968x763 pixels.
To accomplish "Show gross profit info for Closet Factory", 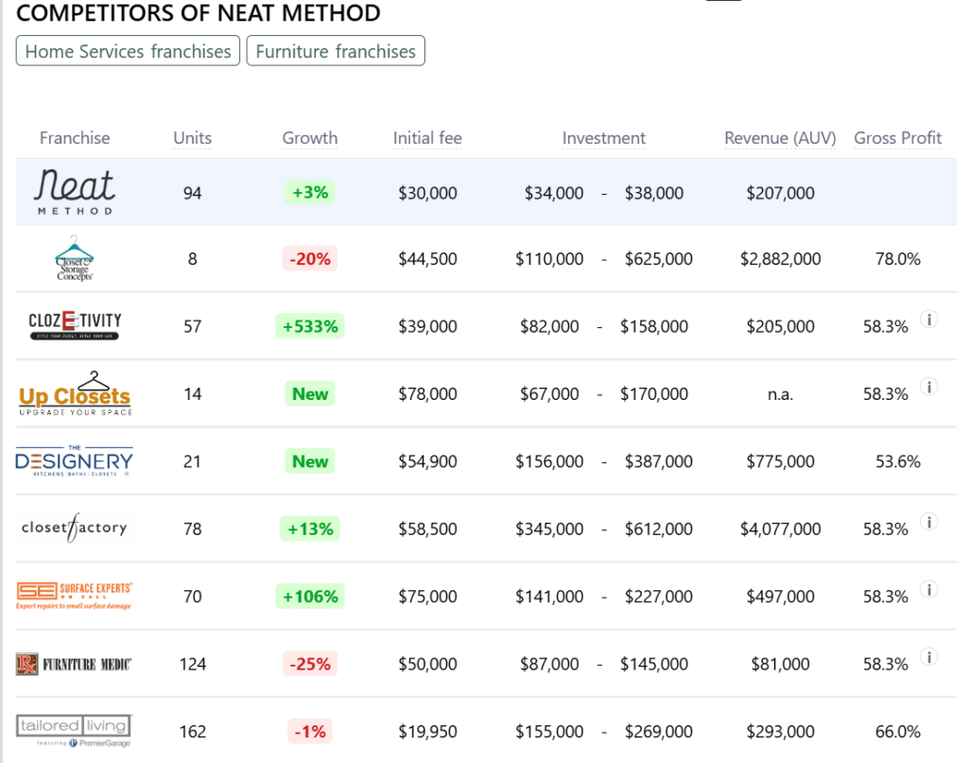I will point(928,522).
